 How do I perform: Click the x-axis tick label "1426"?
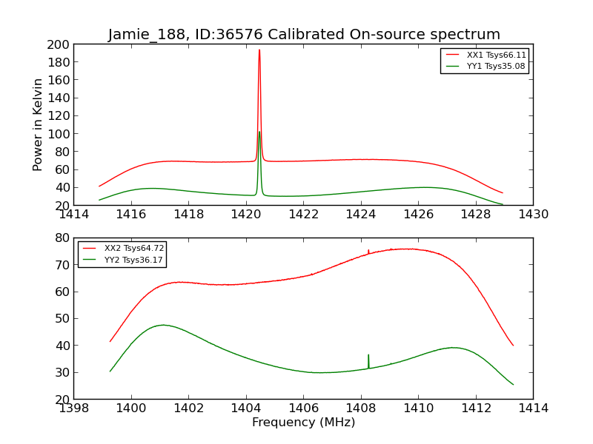419,214
